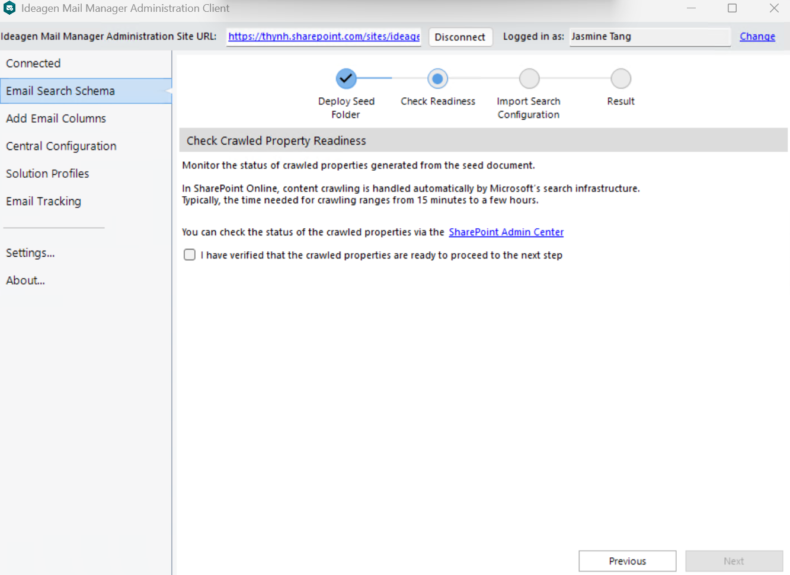Close the Administration Client window
This screenshot has width=790, height=575.
[774, 8]
